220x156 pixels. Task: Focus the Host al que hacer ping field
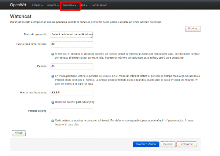click(x=72, y=93)
